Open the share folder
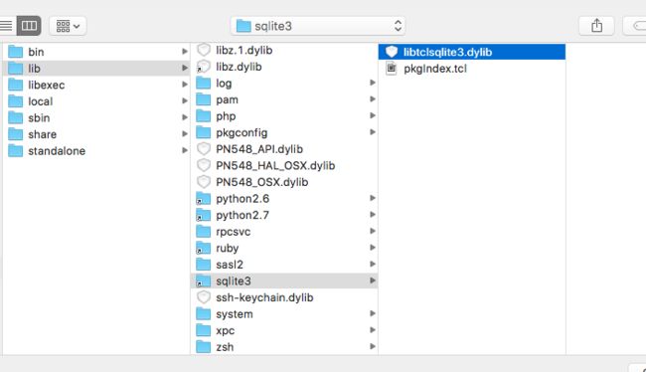 [x=96, y=134]
